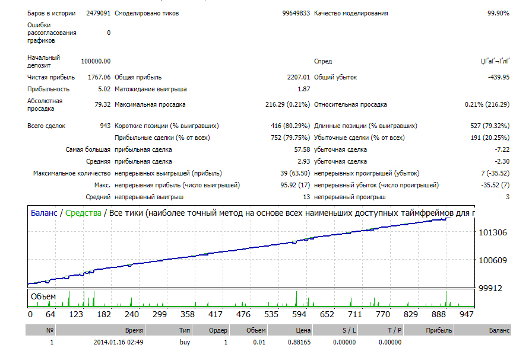This screenshot has width=529, height=348.
Task: Click average consecutive losses value 3
Action: click(508, 197)
